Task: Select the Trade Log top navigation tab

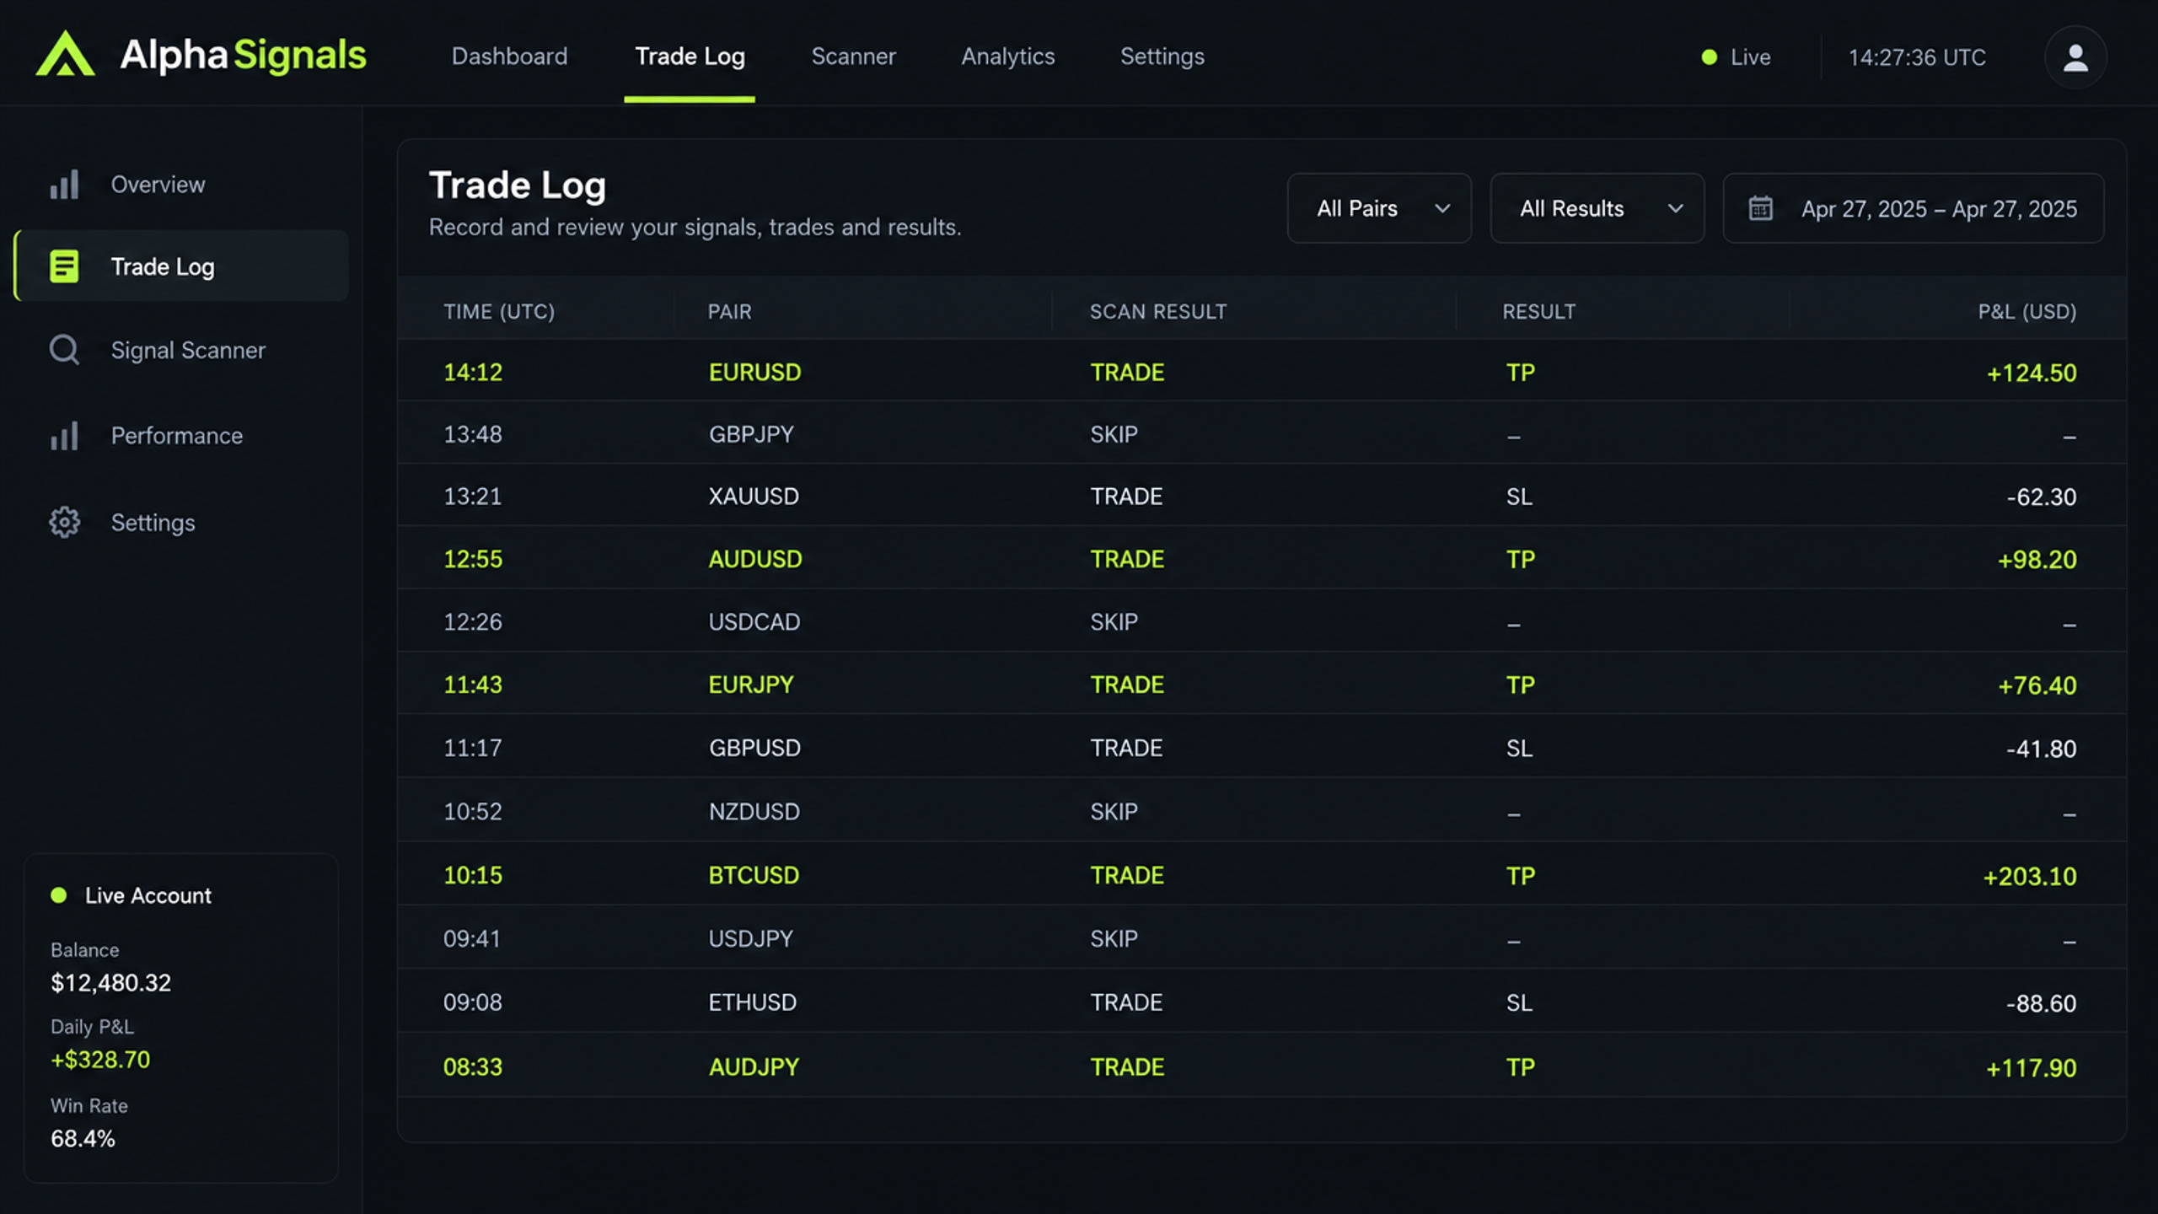Action: [690, 56]
